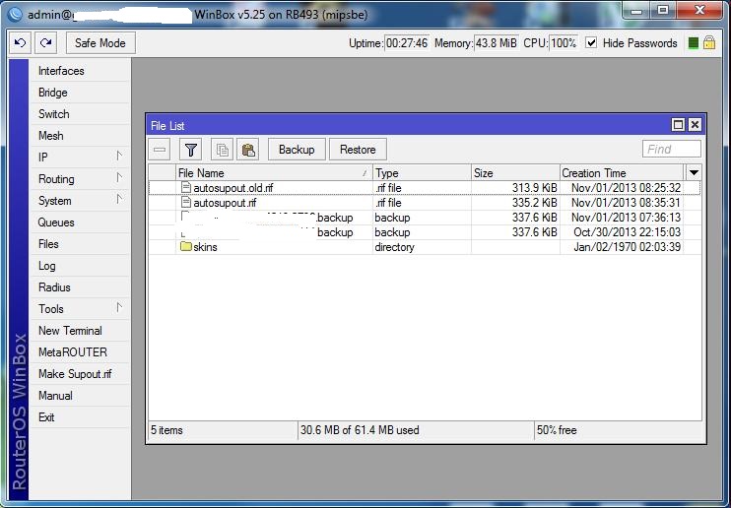Viewport: 731px width, 508px height.
Task: Maximize the WinBox main window
Action: [663, 11]
